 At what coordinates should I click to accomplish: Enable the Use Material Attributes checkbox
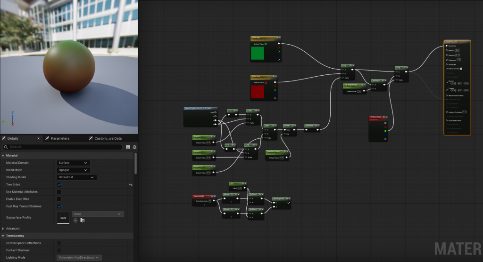59,192
